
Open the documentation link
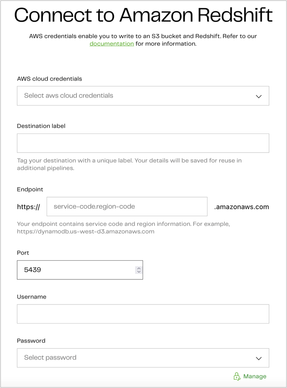[111, 44]
